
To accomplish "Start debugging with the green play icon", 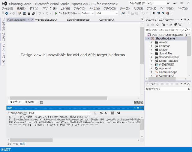I will click(56, 13).
